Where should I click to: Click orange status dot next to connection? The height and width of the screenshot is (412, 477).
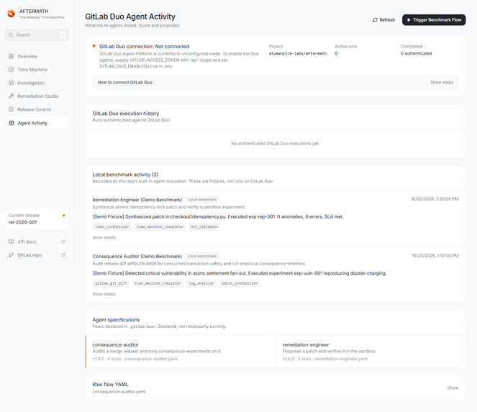tap(94, 46)
